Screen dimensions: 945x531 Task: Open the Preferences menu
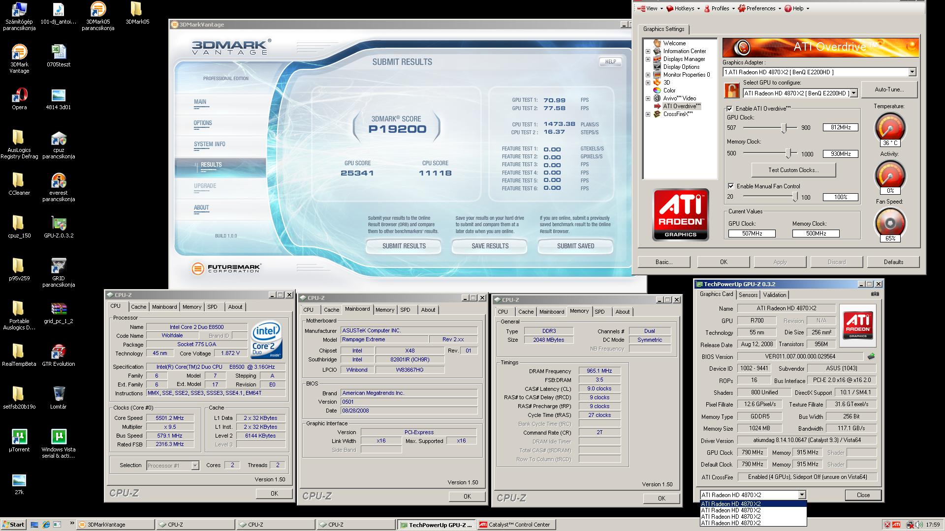click(760, 8)
